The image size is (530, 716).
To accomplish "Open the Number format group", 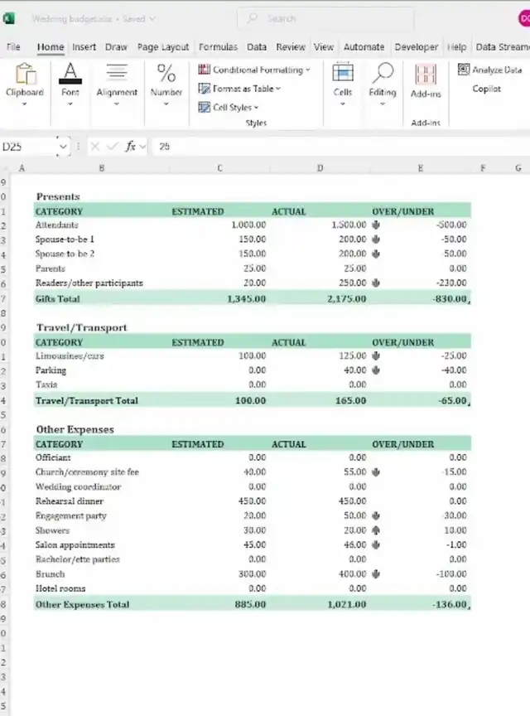I will pyautogui.click(x=166, y=85).
